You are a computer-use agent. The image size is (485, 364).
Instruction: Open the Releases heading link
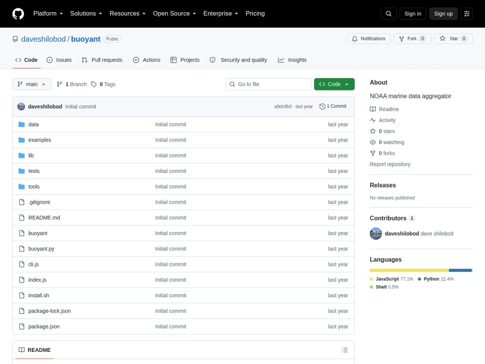(x=382, y=186)
